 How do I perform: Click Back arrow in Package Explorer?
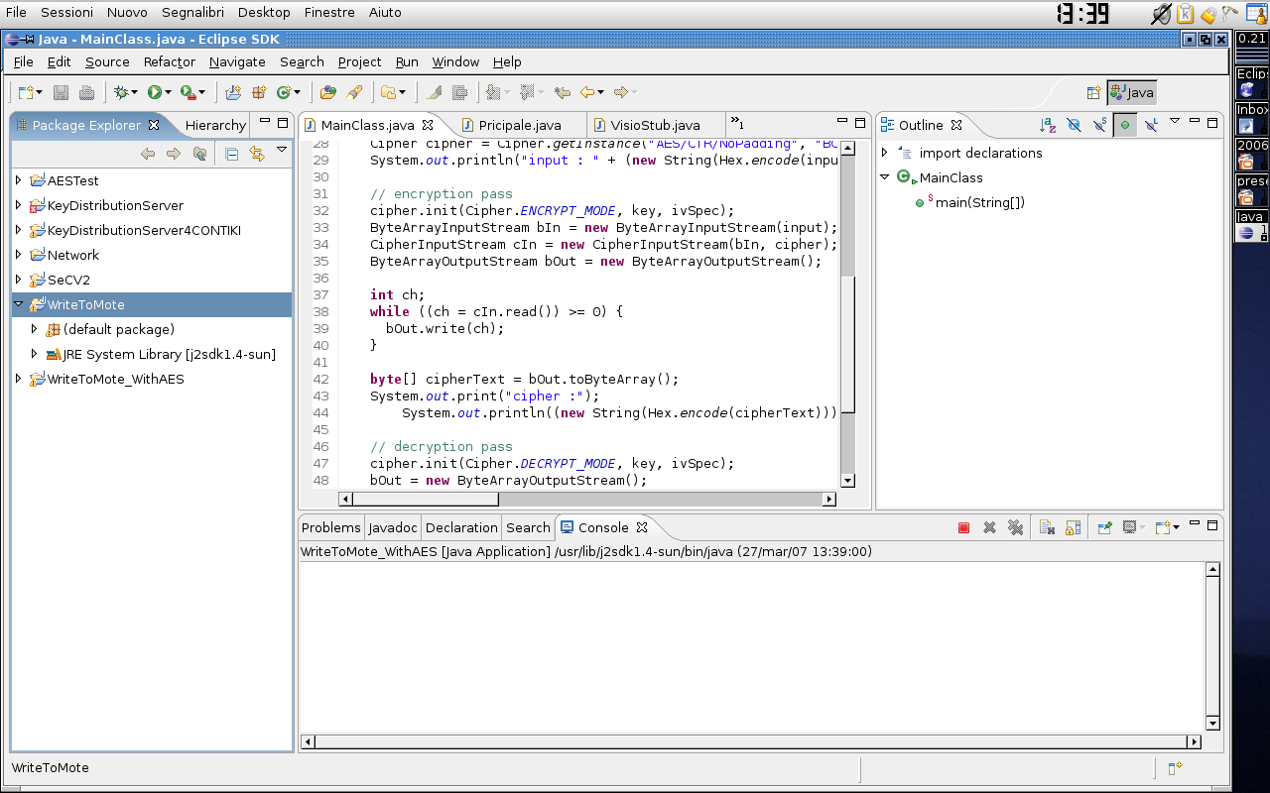[148, 154]
